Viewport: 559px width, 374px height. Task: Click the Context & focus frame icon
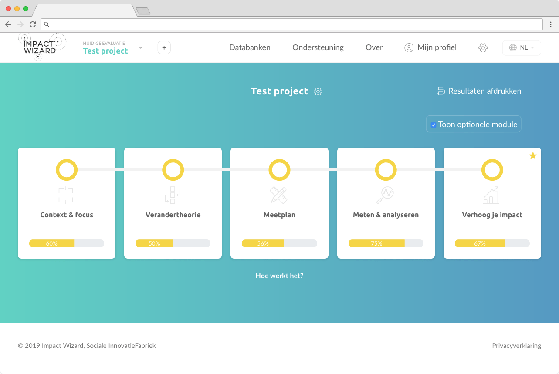tap(66, 195)
